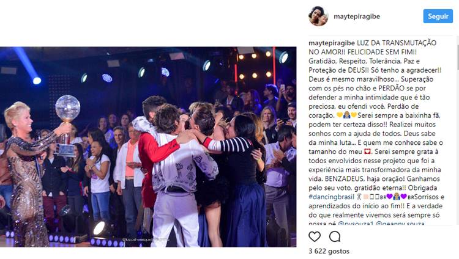This screenshot has height=259, width=459.
Task: Click the bold maytepiragibe name starting the caption
Action: pyautogui.click(x=332, y=43)
